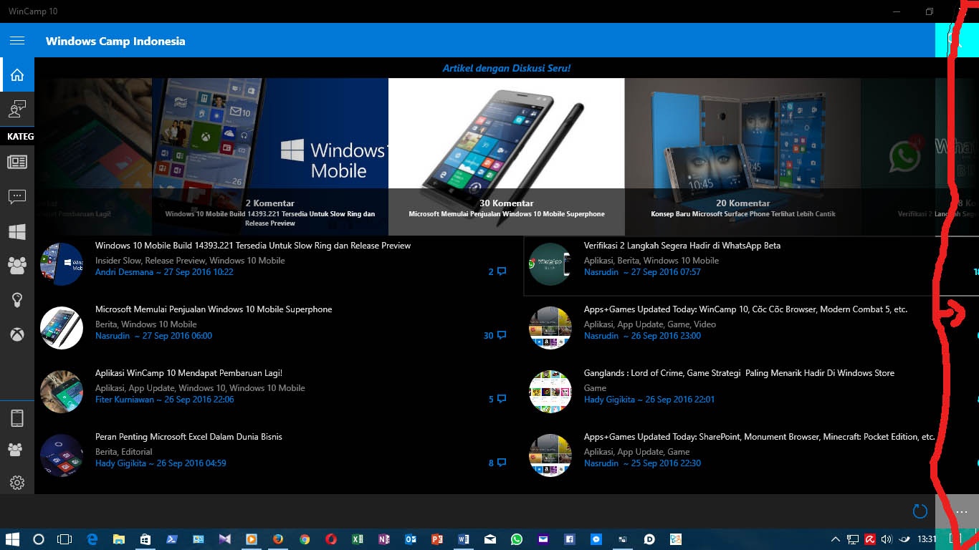Open comments icon for WinCamp 10 Pembaruan article
Viewport: 979px width, 550px height.
click(x=502, y=399)
